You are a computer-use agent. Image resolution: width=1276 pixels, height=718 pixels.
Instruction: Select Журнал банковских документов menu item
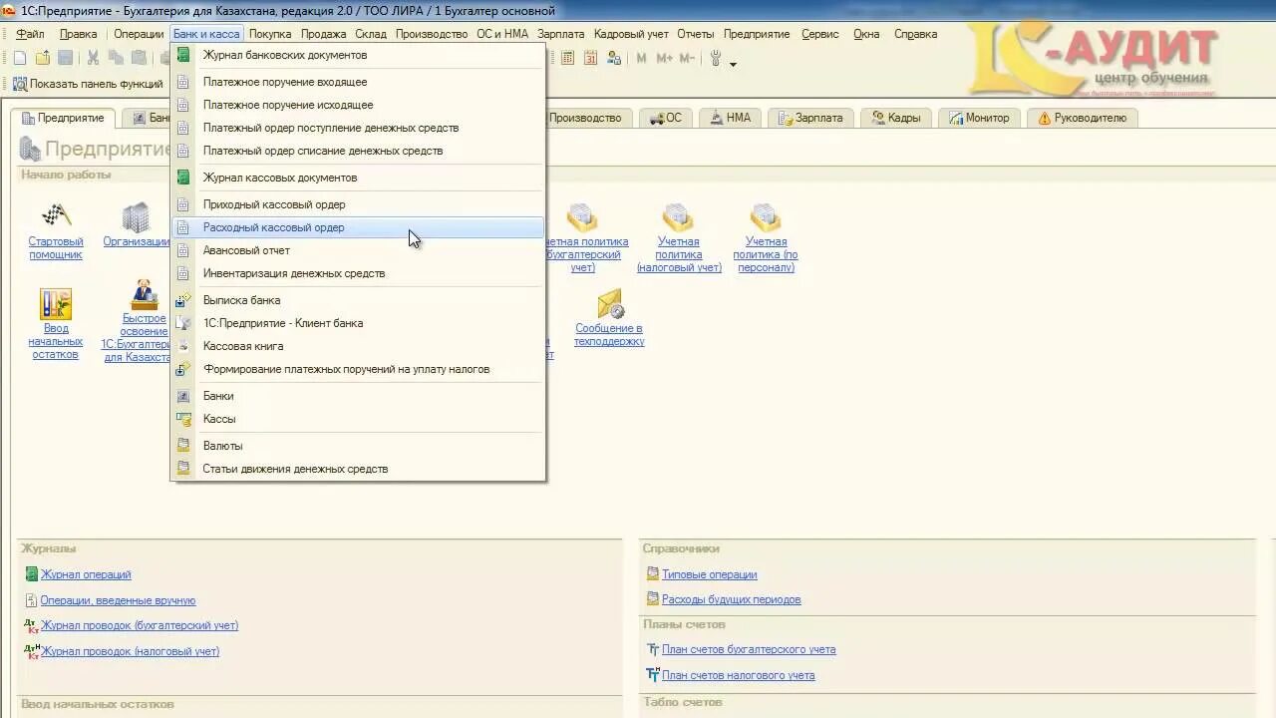358,55
